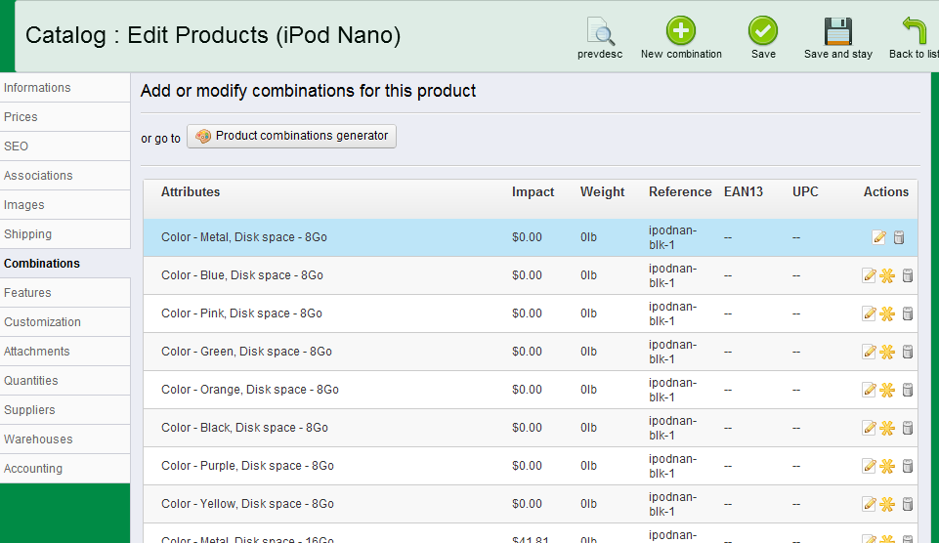Open the Product combinations generator

(291, 137)
